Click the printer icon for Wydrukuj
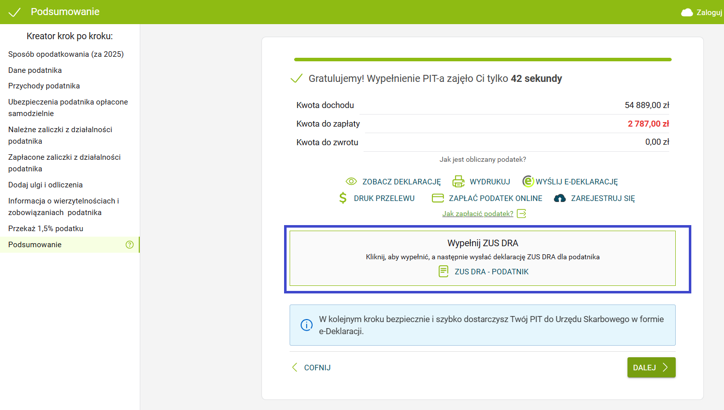 point(458,182)
